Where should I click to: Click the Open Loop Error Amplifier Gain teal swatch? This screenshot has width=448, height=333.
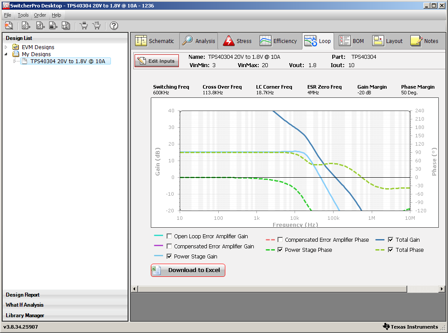(x=159, y=236)
